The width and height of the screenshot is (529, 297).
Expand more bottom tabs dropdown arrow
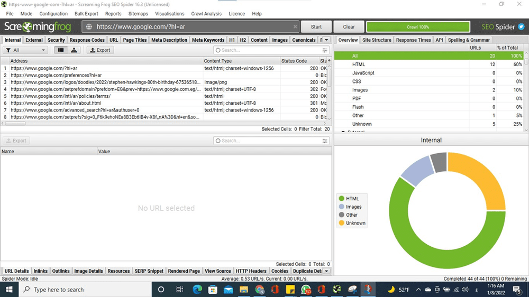point(326,271)
